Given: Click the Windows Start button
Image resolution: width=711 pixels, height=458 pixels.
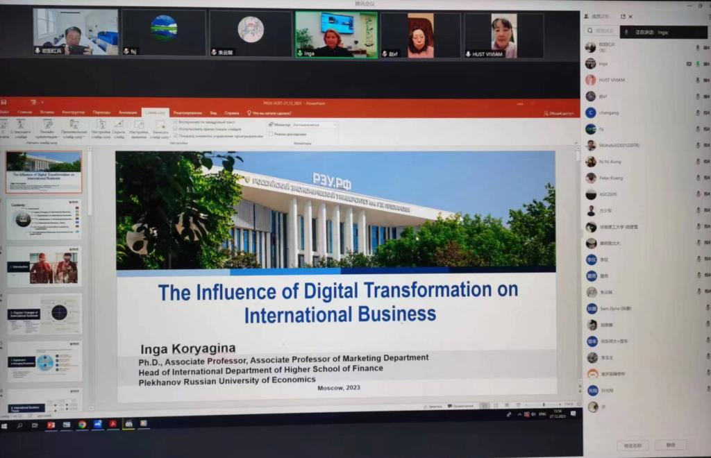Looking at the screenshot, I should (x=4, y=425).
